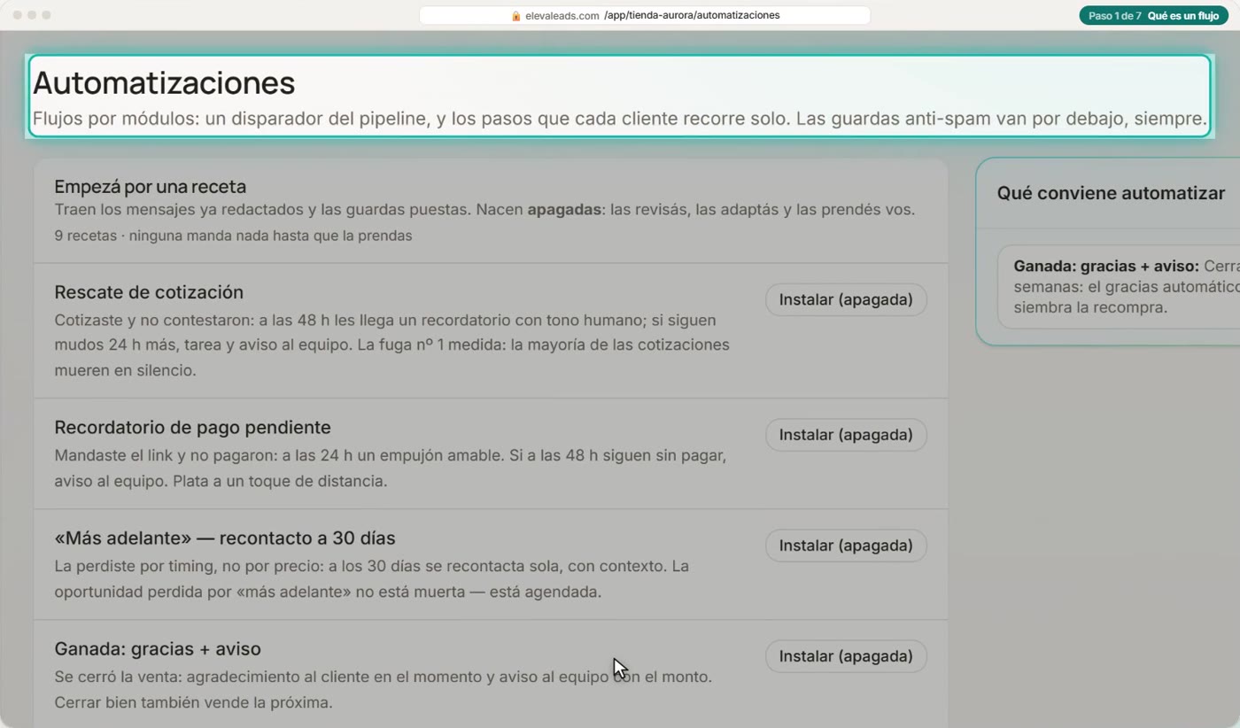1240x728 pixels.
Task: Open the 'Rescate de cotización' recipe title
Action: [x=149, y=292]
